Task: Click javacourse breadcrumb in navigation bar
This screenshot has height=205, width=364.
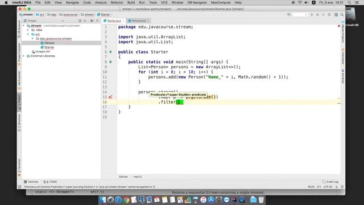Action: 69,15
